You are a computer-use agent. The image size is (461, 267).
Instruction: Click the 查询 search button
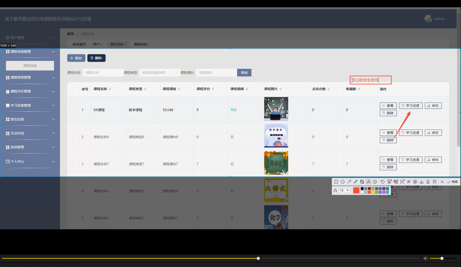(x=244, y=73)
